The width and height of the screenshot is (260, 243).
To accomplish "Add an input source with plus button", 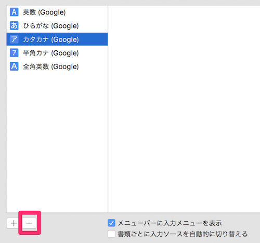I will click(14, 223).
